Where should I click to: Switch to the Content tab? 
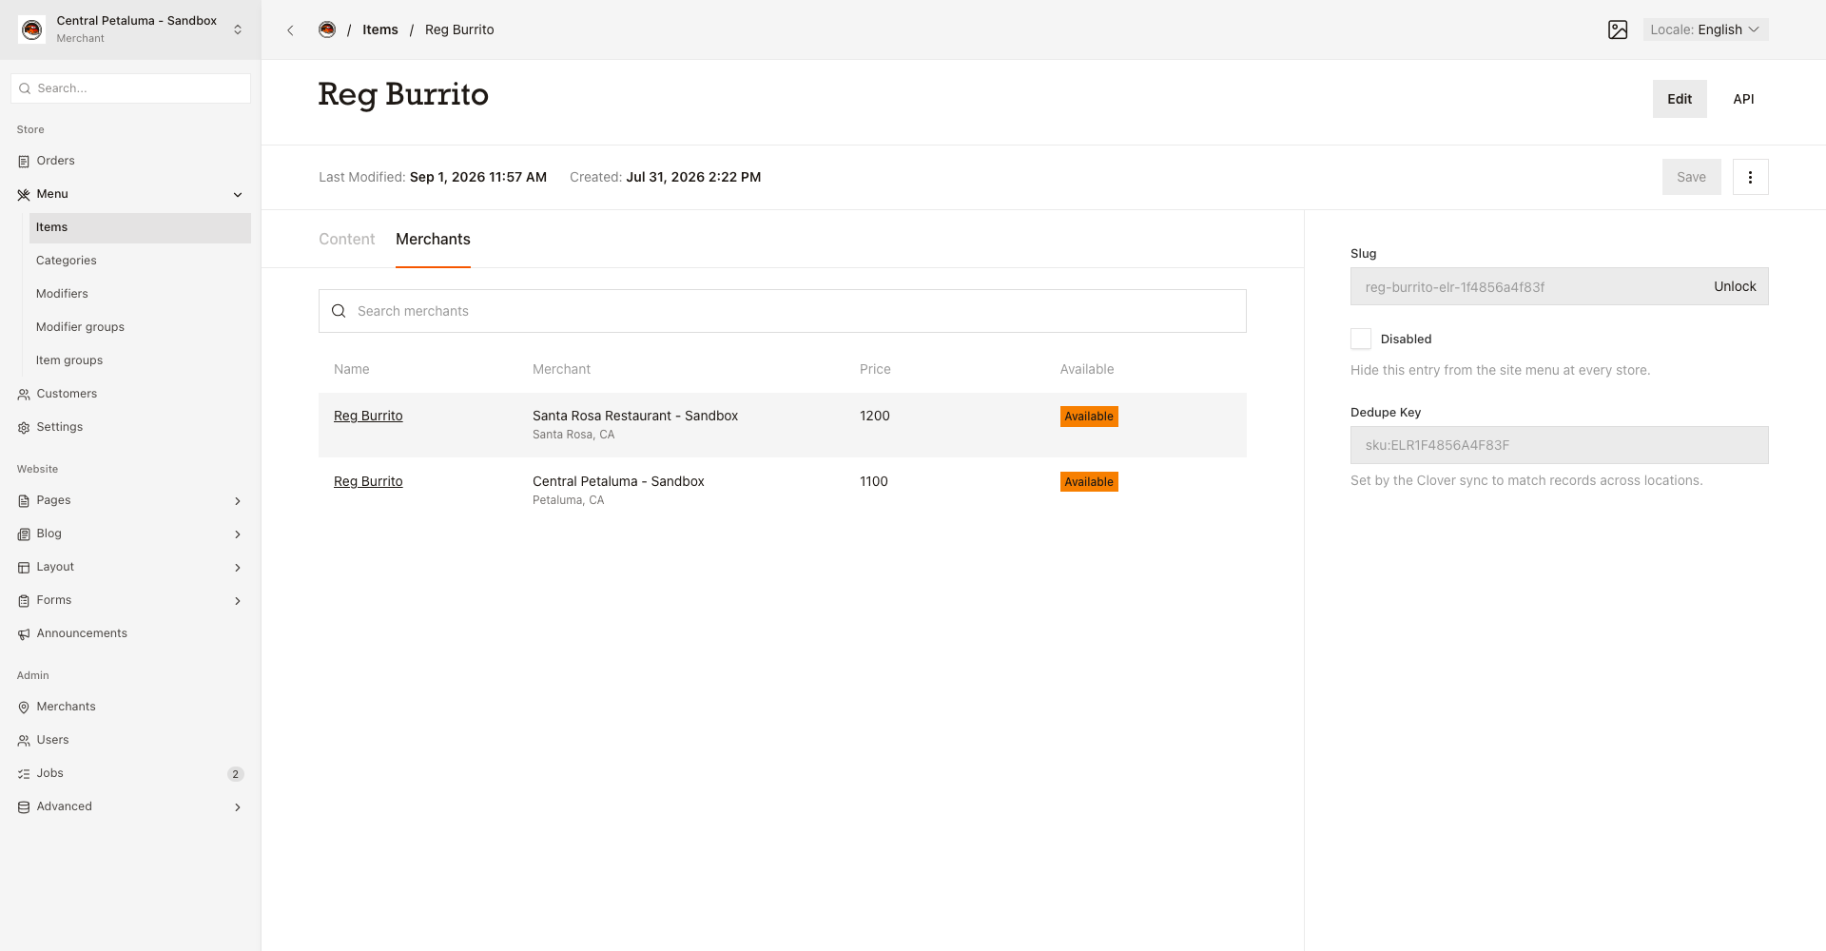tap(346, 240)
